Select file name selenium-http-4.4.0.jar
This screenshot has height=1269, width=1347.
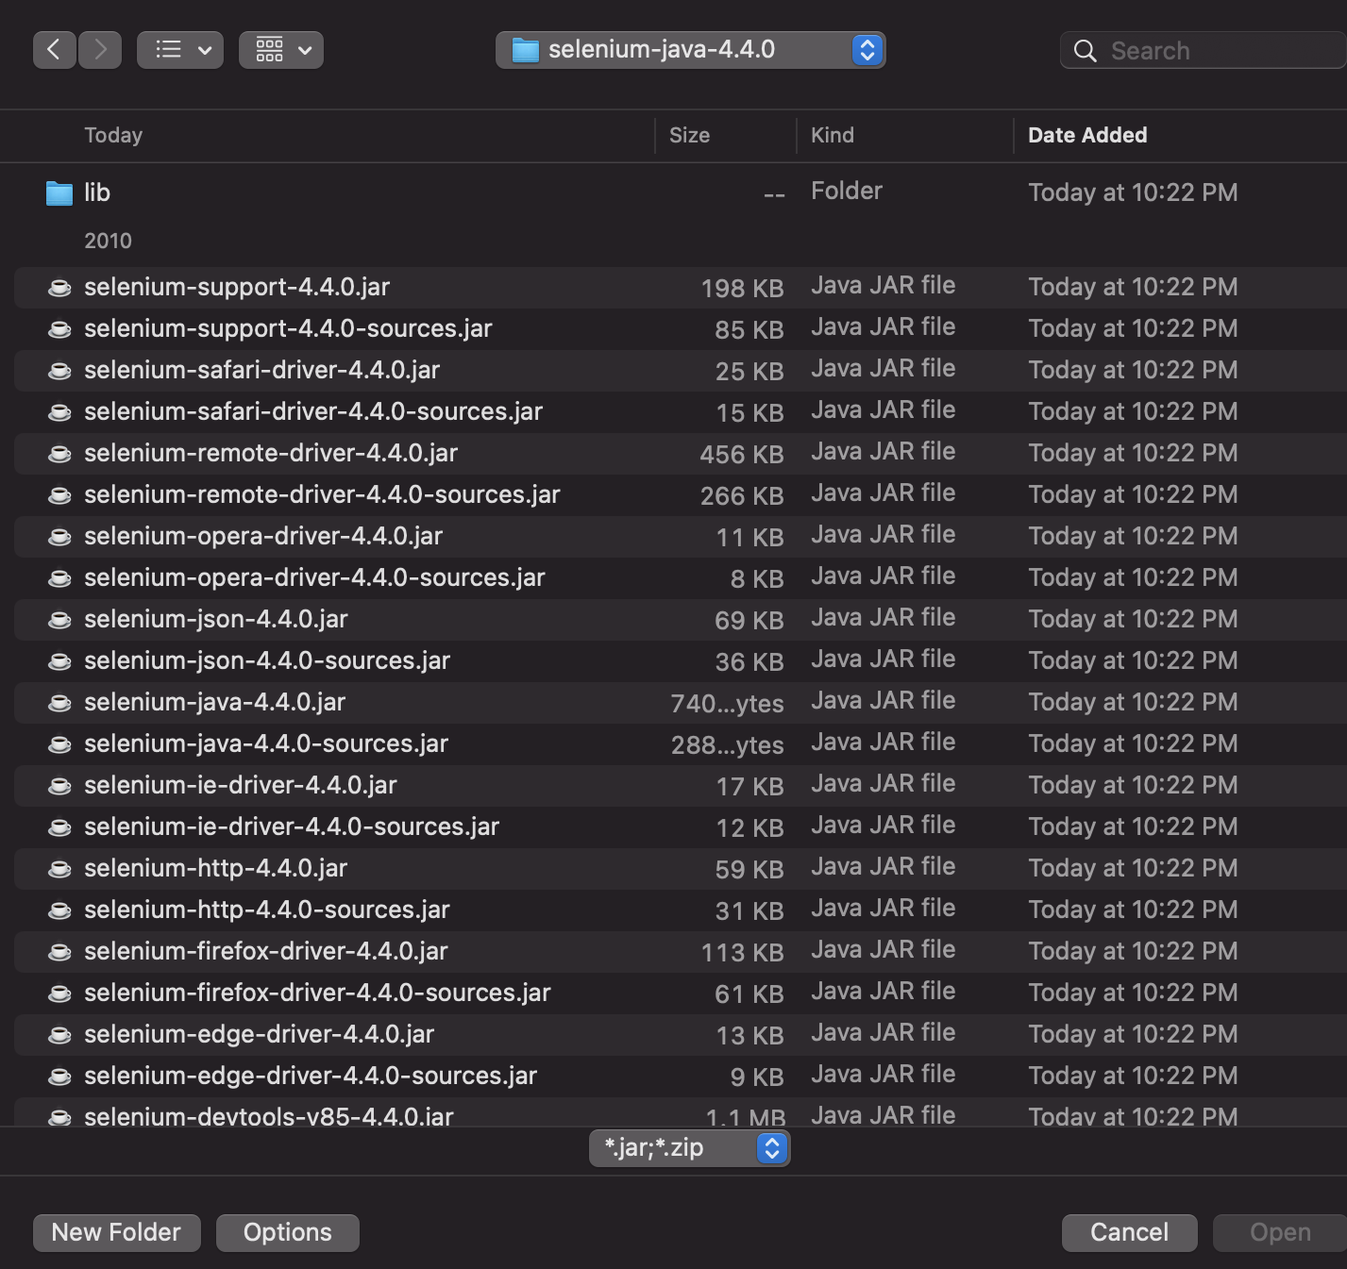(x=215, y=868)
